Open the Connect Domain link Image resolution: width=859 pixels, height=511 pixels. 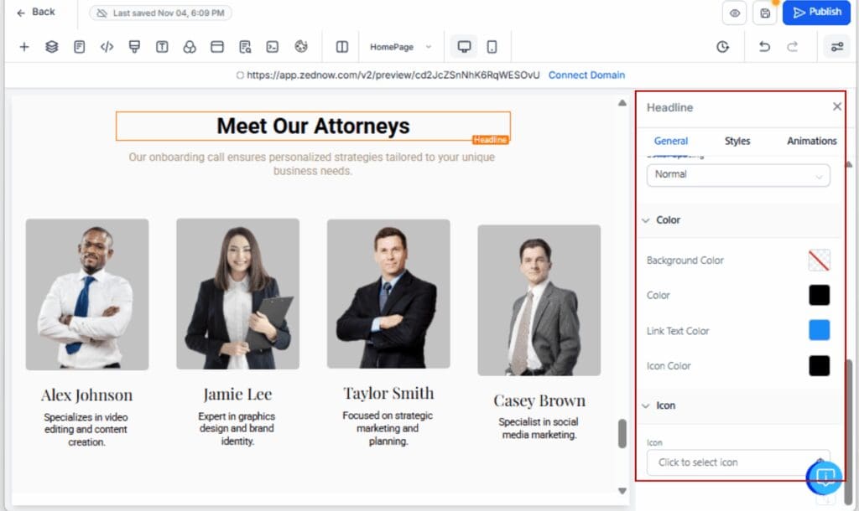tap(586, 75)
